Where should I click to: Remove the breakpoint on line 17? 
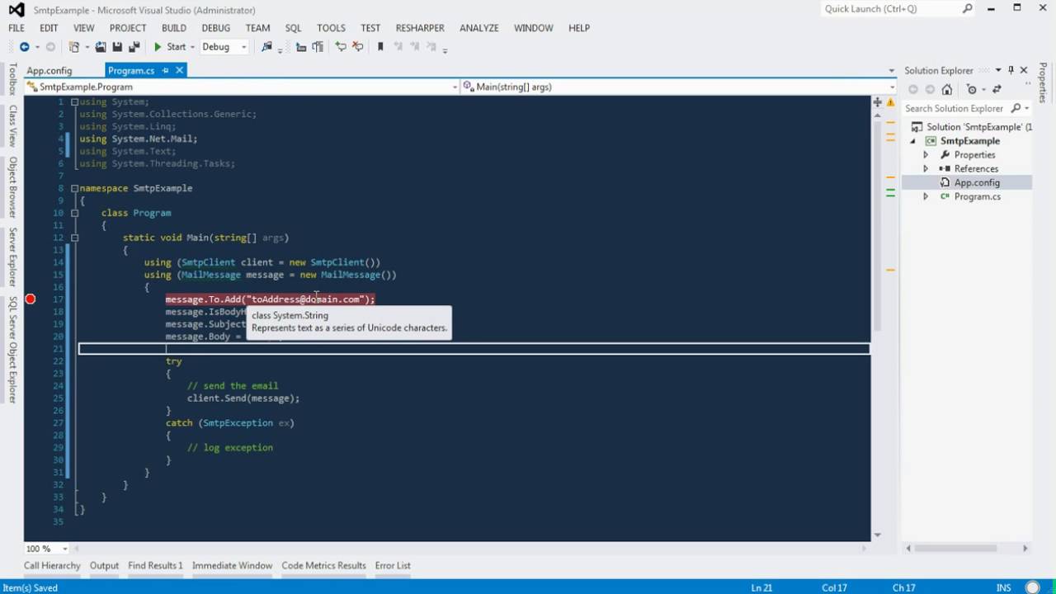tap(31, 299)
